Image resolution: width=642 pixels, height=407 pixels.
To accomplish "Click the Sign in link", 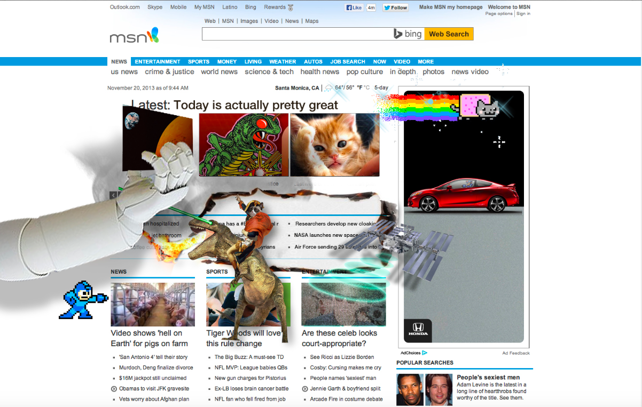I will point(523,14).
